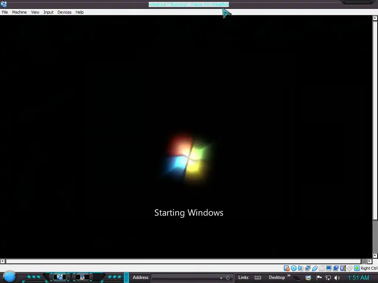Click the green arrow keyboard capture icon

pyautogui.click(x=357, y=268)
